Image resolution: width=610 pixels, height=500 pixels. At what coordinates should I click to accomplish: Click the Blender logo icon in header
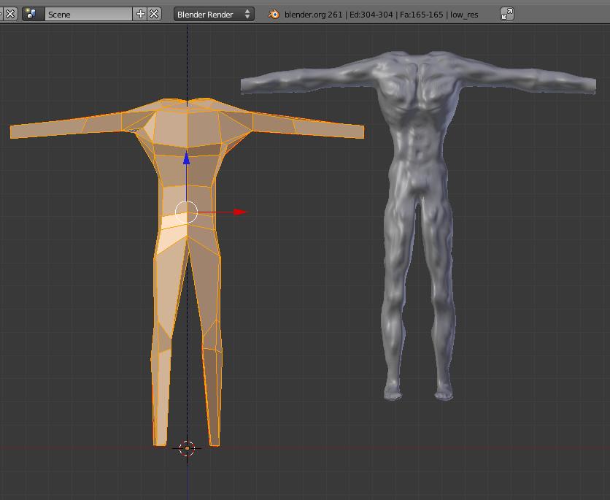274,14
